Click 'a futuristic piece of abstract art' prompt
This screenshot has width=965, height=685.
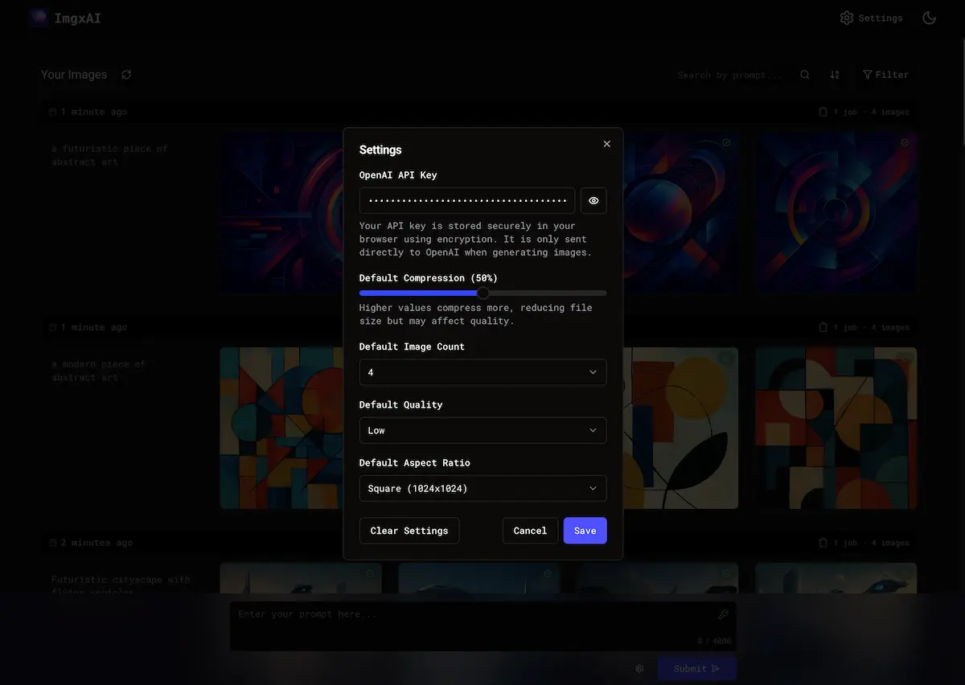click(x=109, y=155)
